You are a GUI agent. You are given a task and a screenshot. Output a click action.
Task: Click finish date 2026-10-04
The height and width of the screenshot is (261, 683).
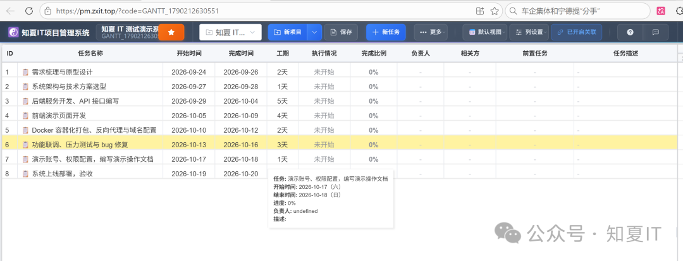(241, 101)
